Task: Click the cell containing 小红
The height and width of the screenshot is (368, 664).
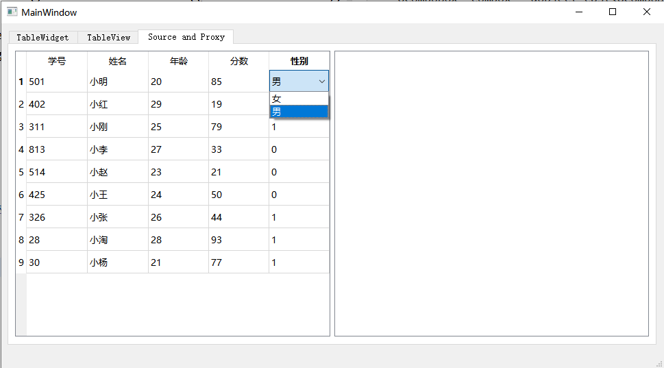Action: [x=118, y=104]
